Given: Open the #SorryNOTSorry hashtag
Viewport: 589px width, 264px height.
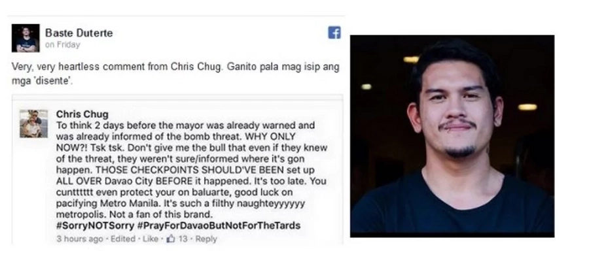Looking at the screenshot, I should pyautogui.click(x=95, y=225).
